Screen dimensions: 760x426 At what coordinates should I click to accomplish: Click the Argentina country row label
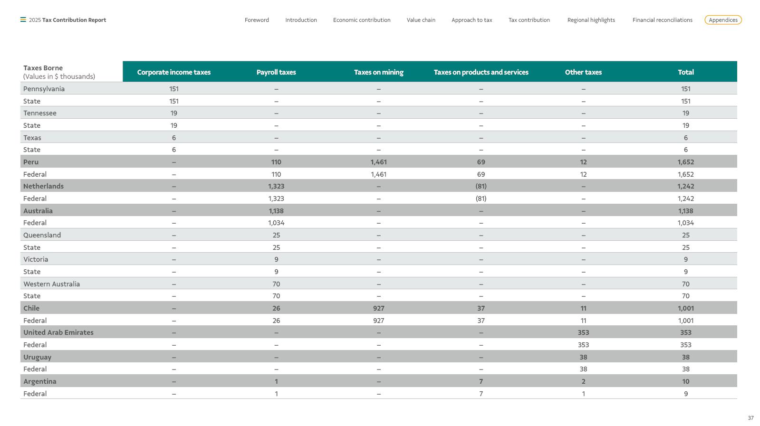(x=40, y=381)
